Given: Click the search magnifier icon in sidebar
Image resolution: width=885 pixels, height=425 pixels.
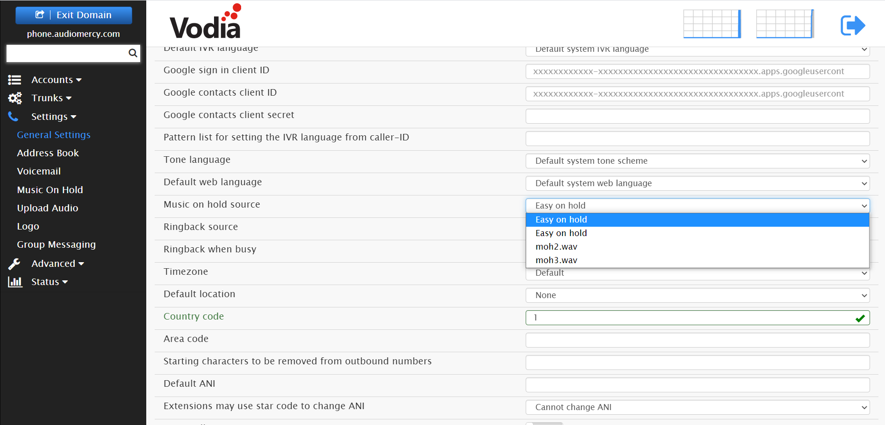Looking at the screenshot, I should pos(133,53).
